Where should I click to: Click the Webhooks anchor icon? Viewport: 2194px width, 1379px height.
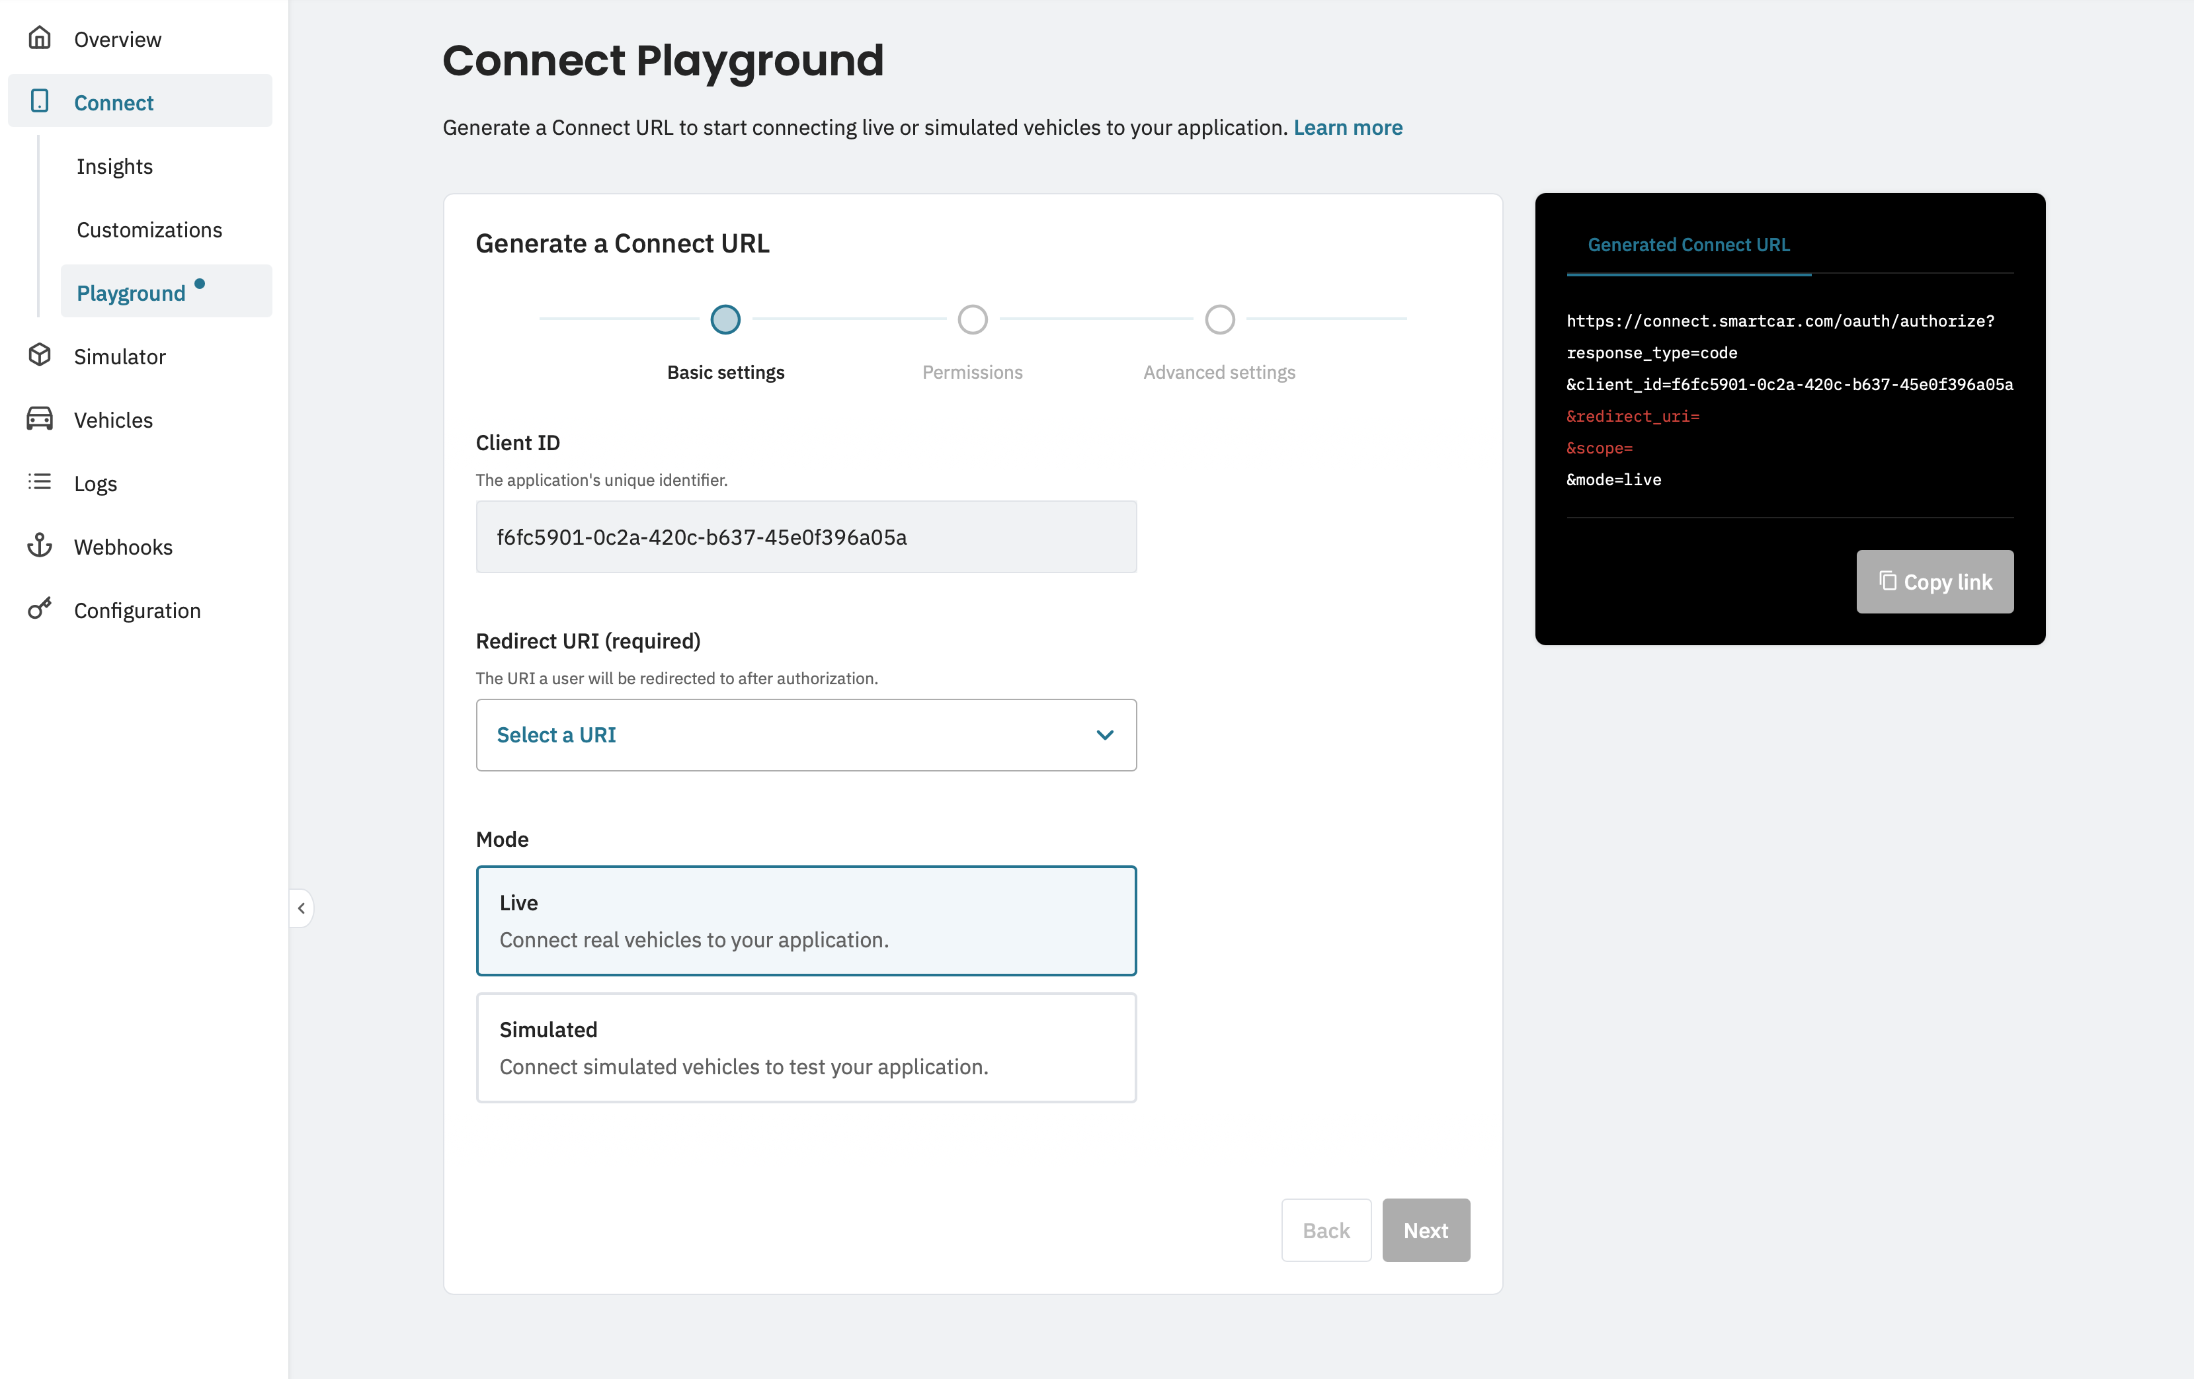click(39, 545)
